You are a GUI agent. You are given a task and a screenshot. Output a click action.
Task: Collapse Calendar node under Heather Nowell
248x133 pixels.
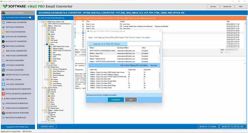(x=45, y=113)
